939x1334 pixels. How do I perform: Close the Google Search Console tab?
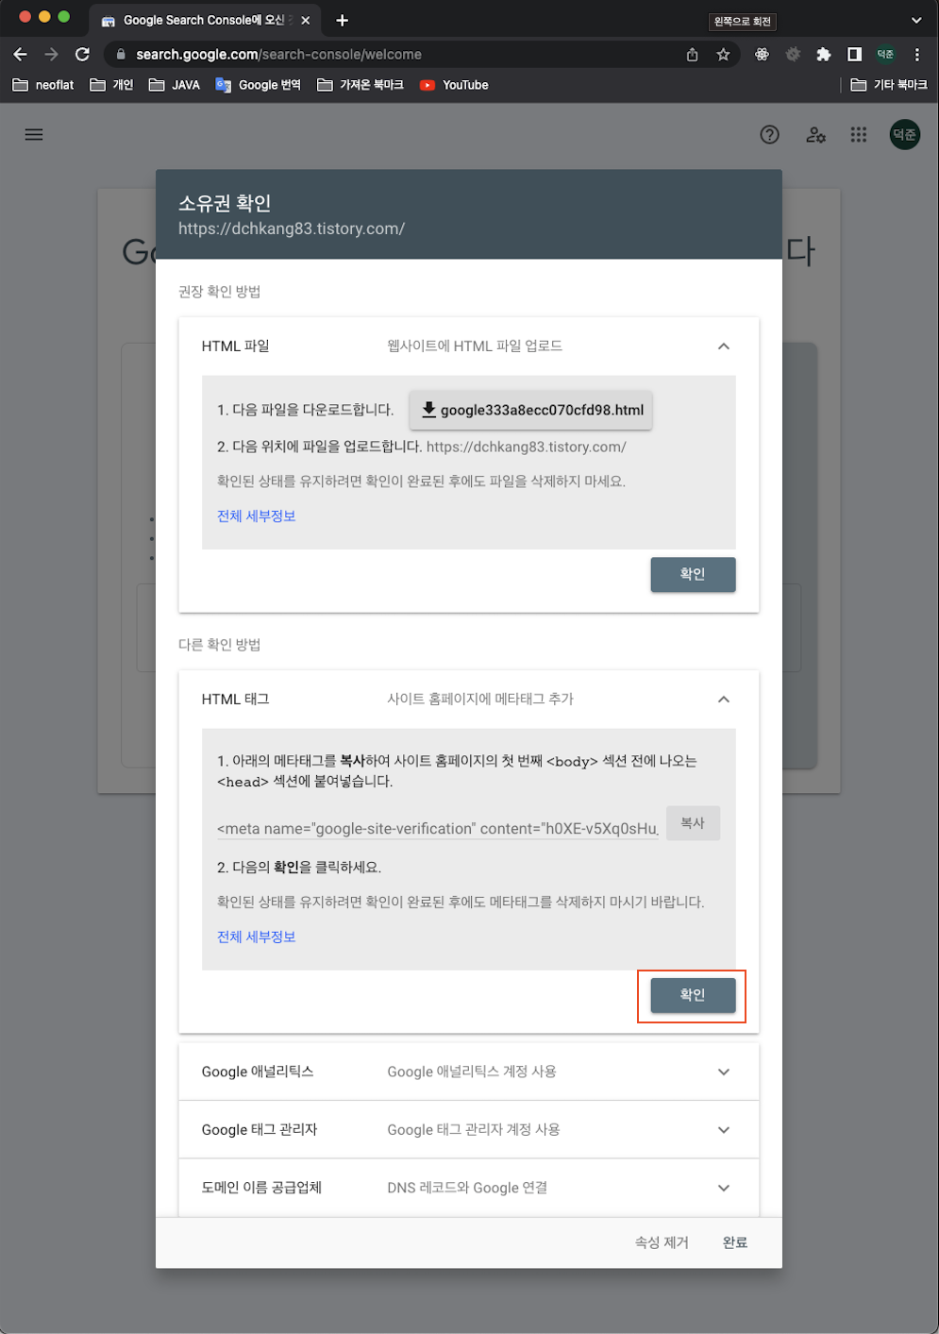point(305,20)
